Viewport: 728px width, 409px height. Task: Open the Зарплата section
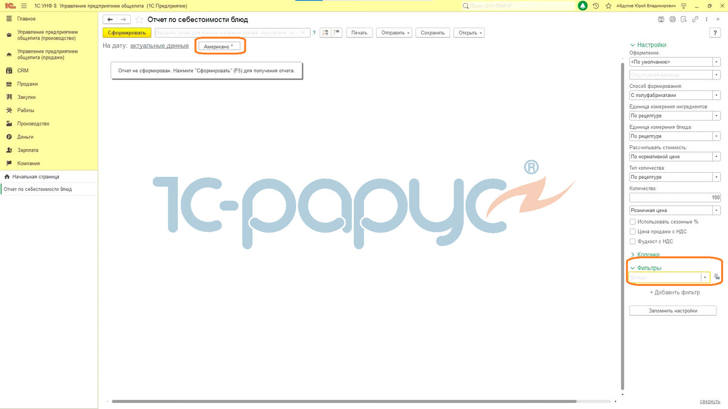[x=28, y=150]
